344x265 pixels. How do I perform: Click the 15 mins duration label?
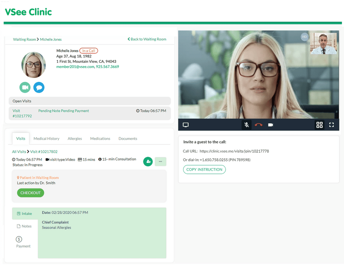click(87, 160)
